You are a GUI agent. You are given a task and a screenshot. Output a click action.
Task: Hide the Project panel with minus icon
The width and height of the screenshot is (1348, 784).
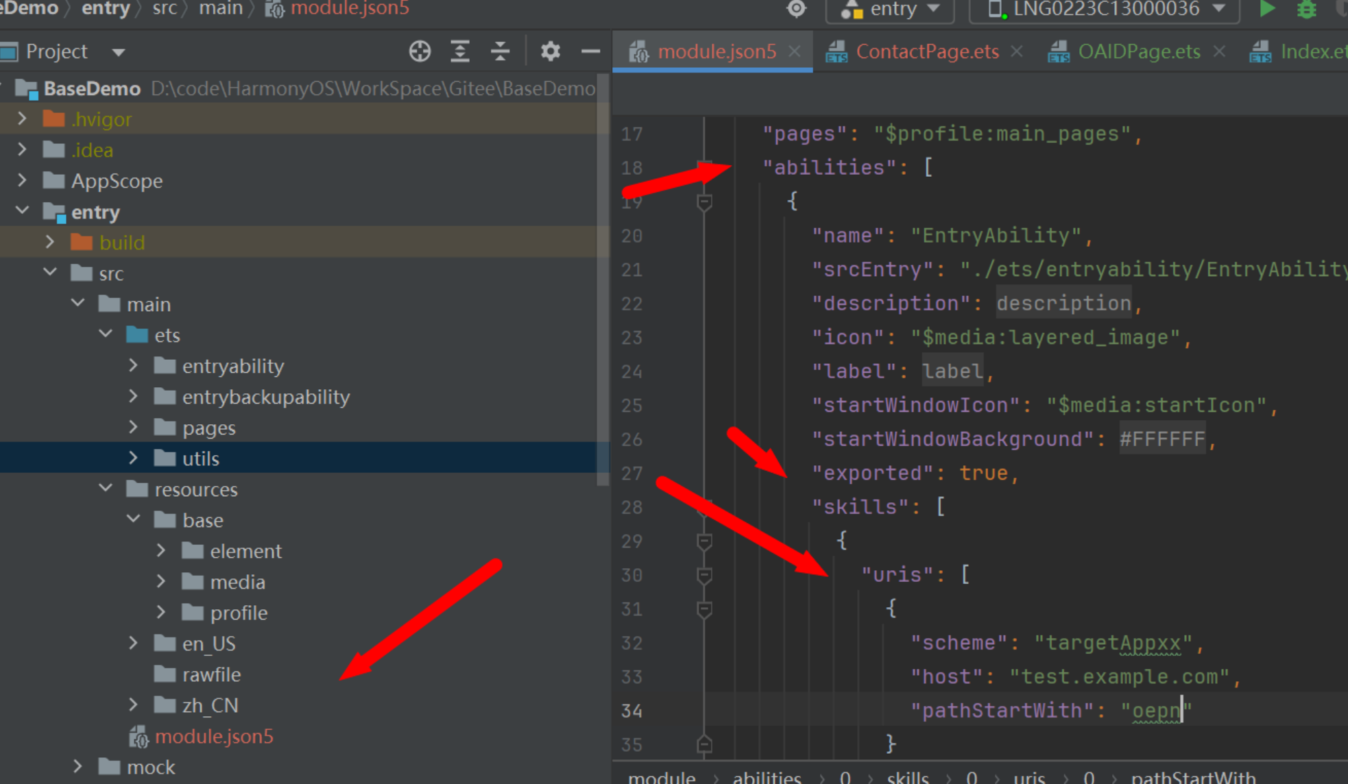point(590,51)
